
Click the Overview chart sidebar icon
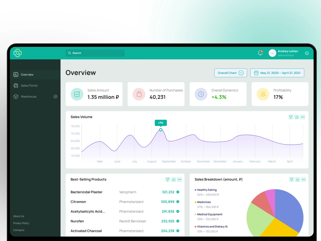click(x=16, y=75)
